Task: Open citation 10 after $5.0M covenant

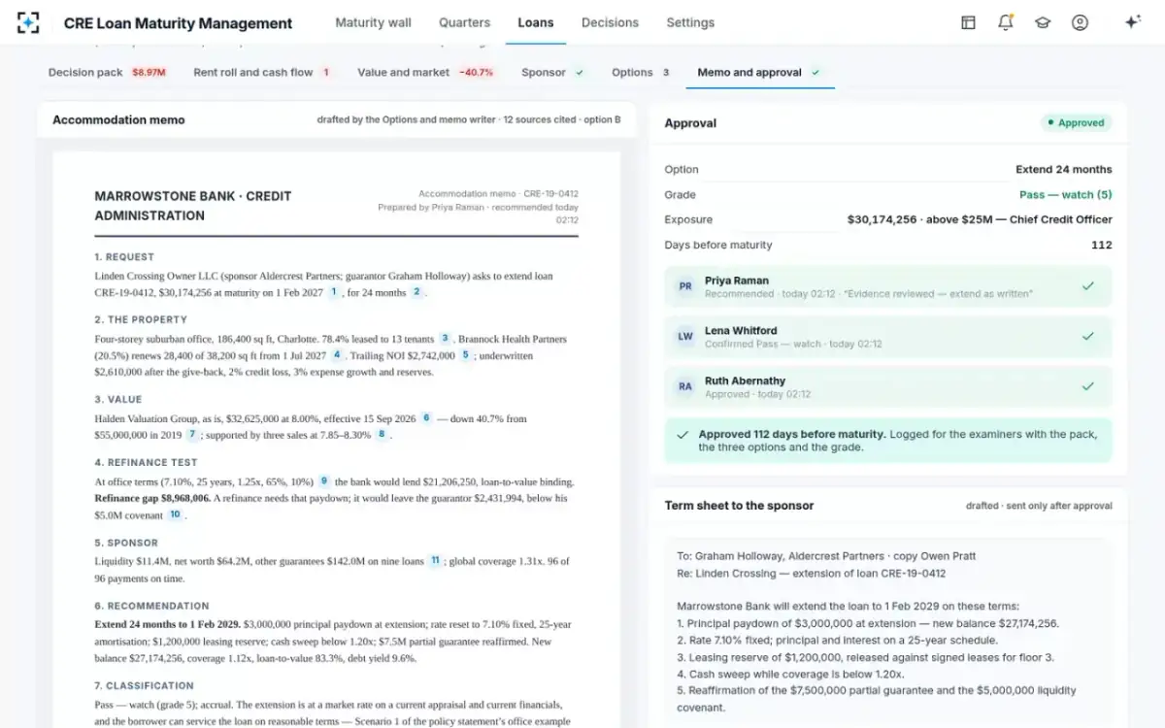Action: [x=175, y=515]
